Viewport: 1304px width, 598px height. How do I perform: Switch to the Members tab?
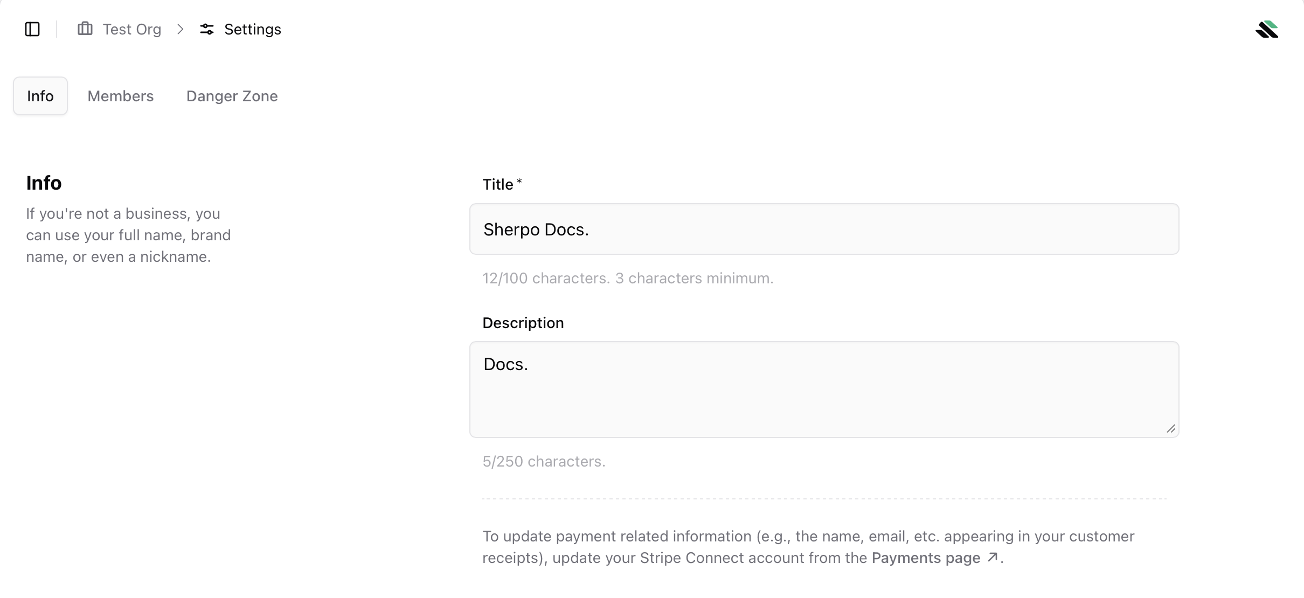tap(120, 96)
